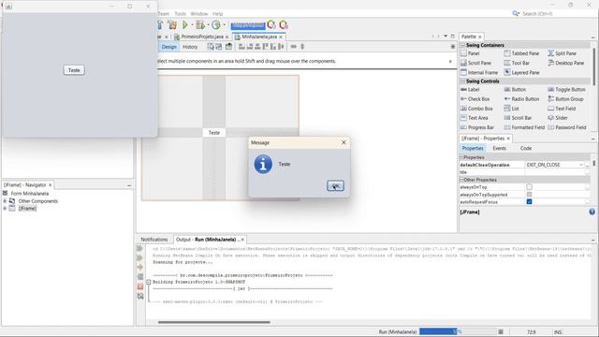Image resolution: width=599 pixels, height=337 pixels.
Task: Collapse the Other Properties group
Action: [461, 180]
